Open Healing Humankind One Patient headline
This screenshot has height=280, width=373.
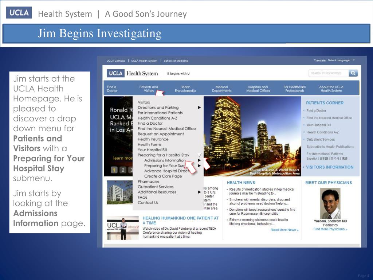[x=181, y=221]
